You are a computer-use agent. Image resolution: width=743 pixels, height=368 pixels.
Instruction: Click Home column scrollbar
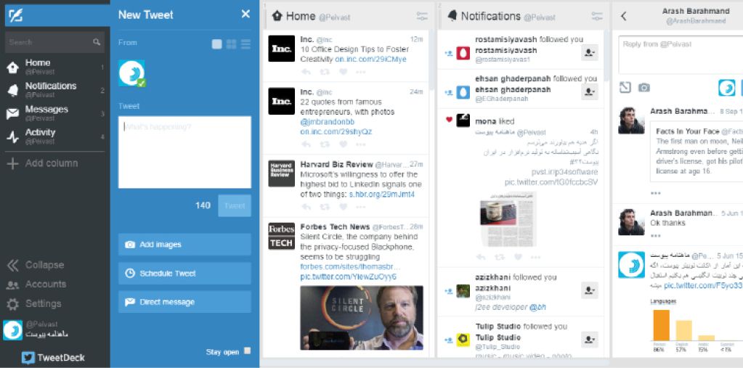click(x=431, y=60)
